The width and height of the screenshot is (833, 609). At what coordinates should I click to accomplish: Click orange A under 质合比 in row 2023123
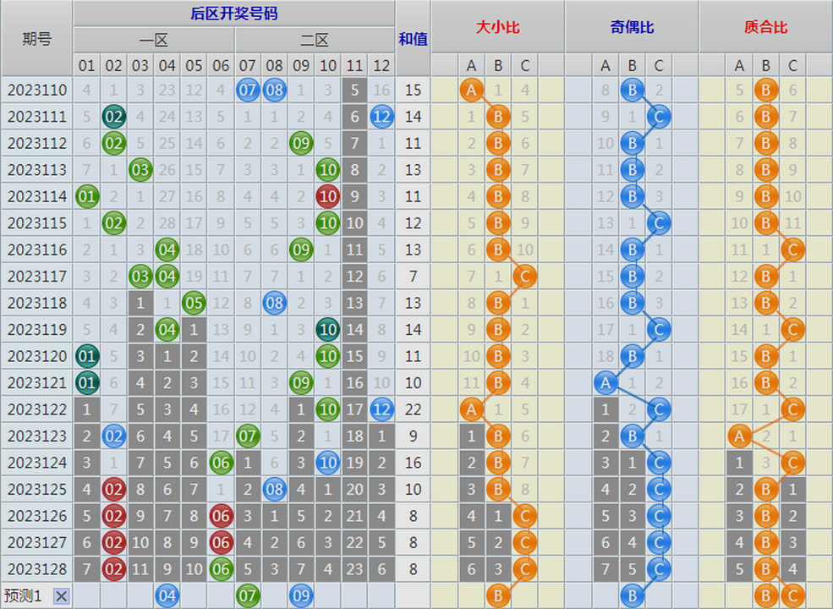[739, 436]
